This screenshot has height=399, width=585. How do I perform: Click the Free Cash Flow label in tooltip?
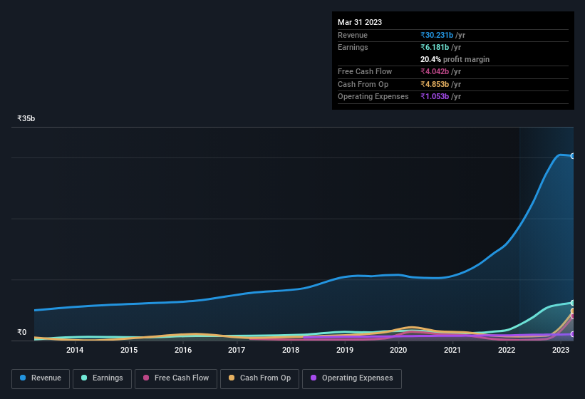(365, 71)
